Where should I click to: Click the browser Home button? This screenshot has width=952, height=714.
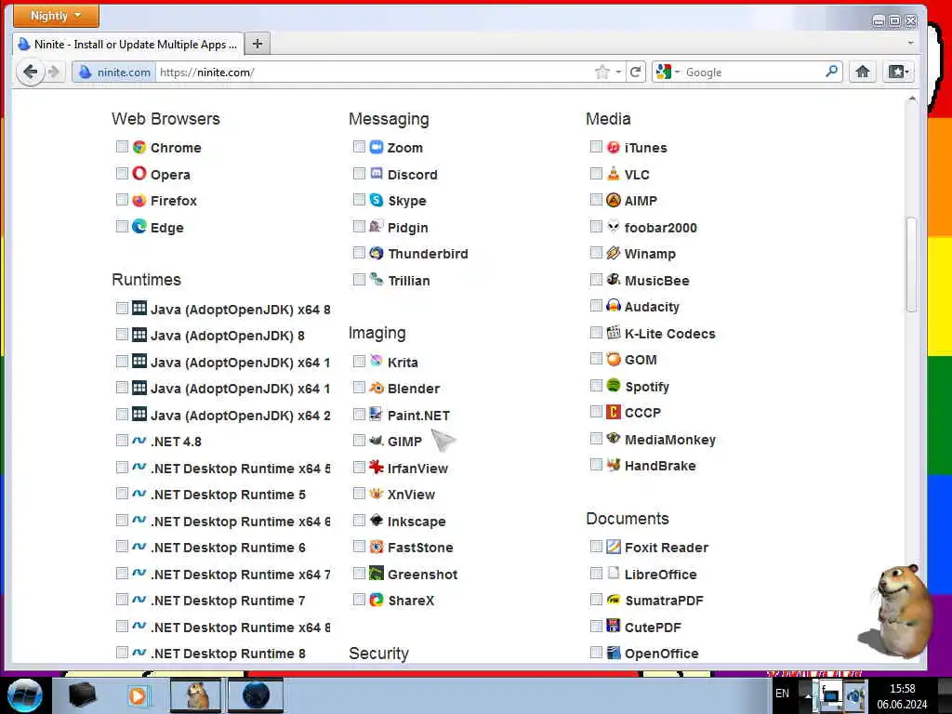(862, 72)
